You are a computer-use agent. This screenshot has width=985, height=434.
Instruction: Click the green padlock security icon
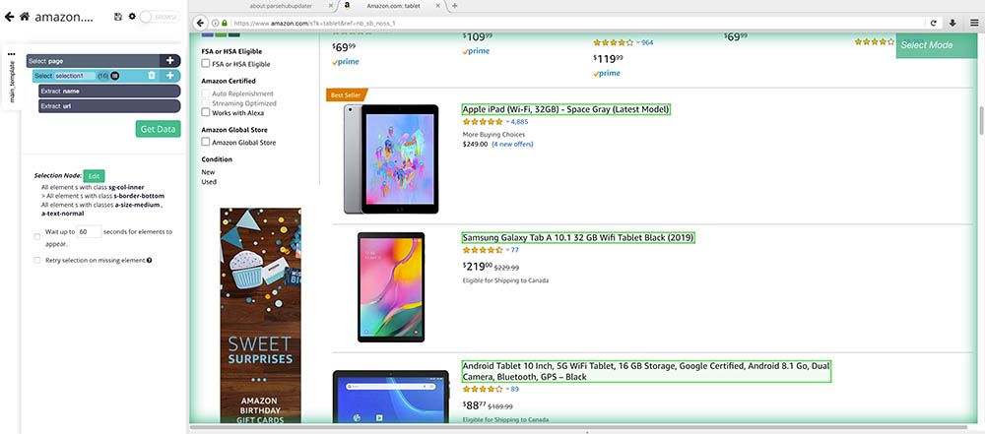click(225, 23)
